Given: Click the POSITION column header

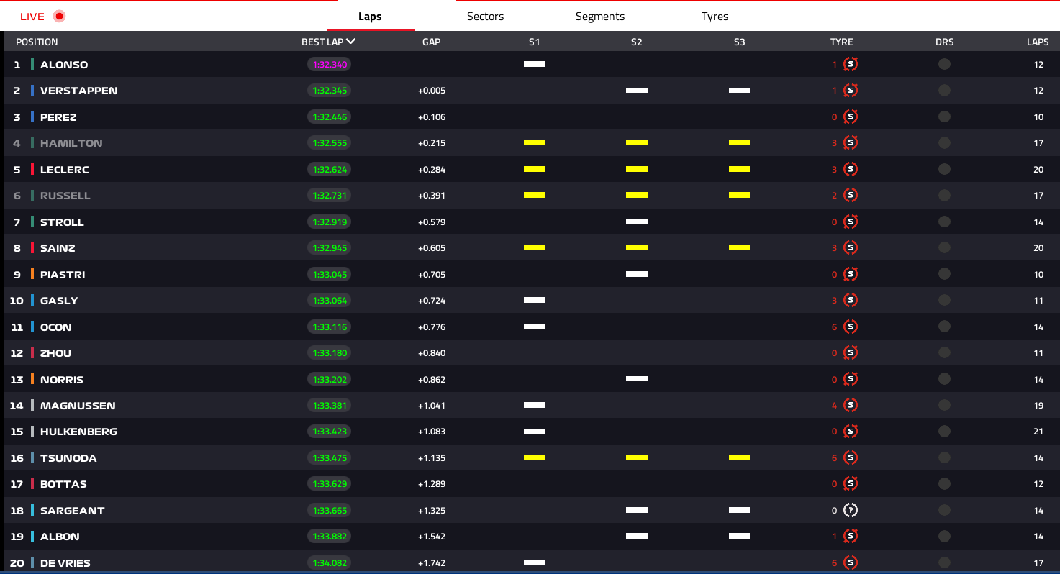Looking at the screenshot, I should [x=37, y=42].
